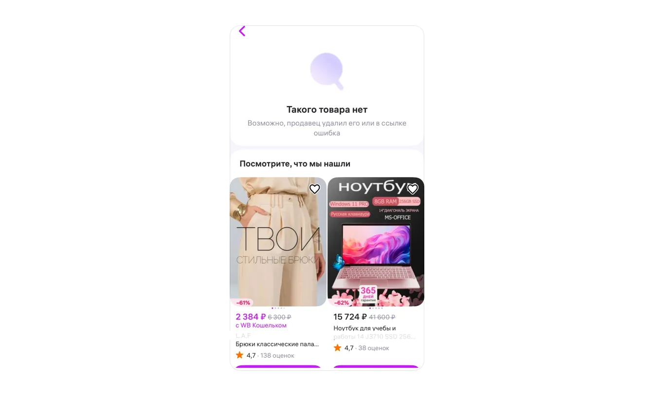Image resolution: width=654 pixels, height=396 pixels.
Task: Toggle the heart on the laptop card
Action: (x=413, y=189)
